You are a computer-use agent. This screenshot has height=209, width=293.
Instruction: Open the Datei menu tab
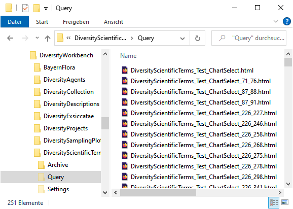click(15, 22)
